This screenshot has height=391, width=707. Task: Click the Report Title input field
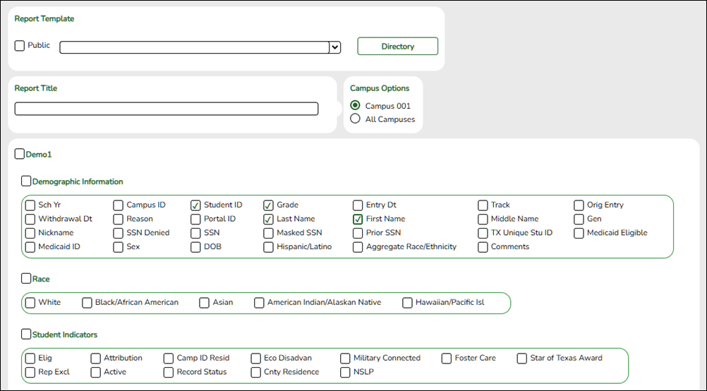[167, 109]
